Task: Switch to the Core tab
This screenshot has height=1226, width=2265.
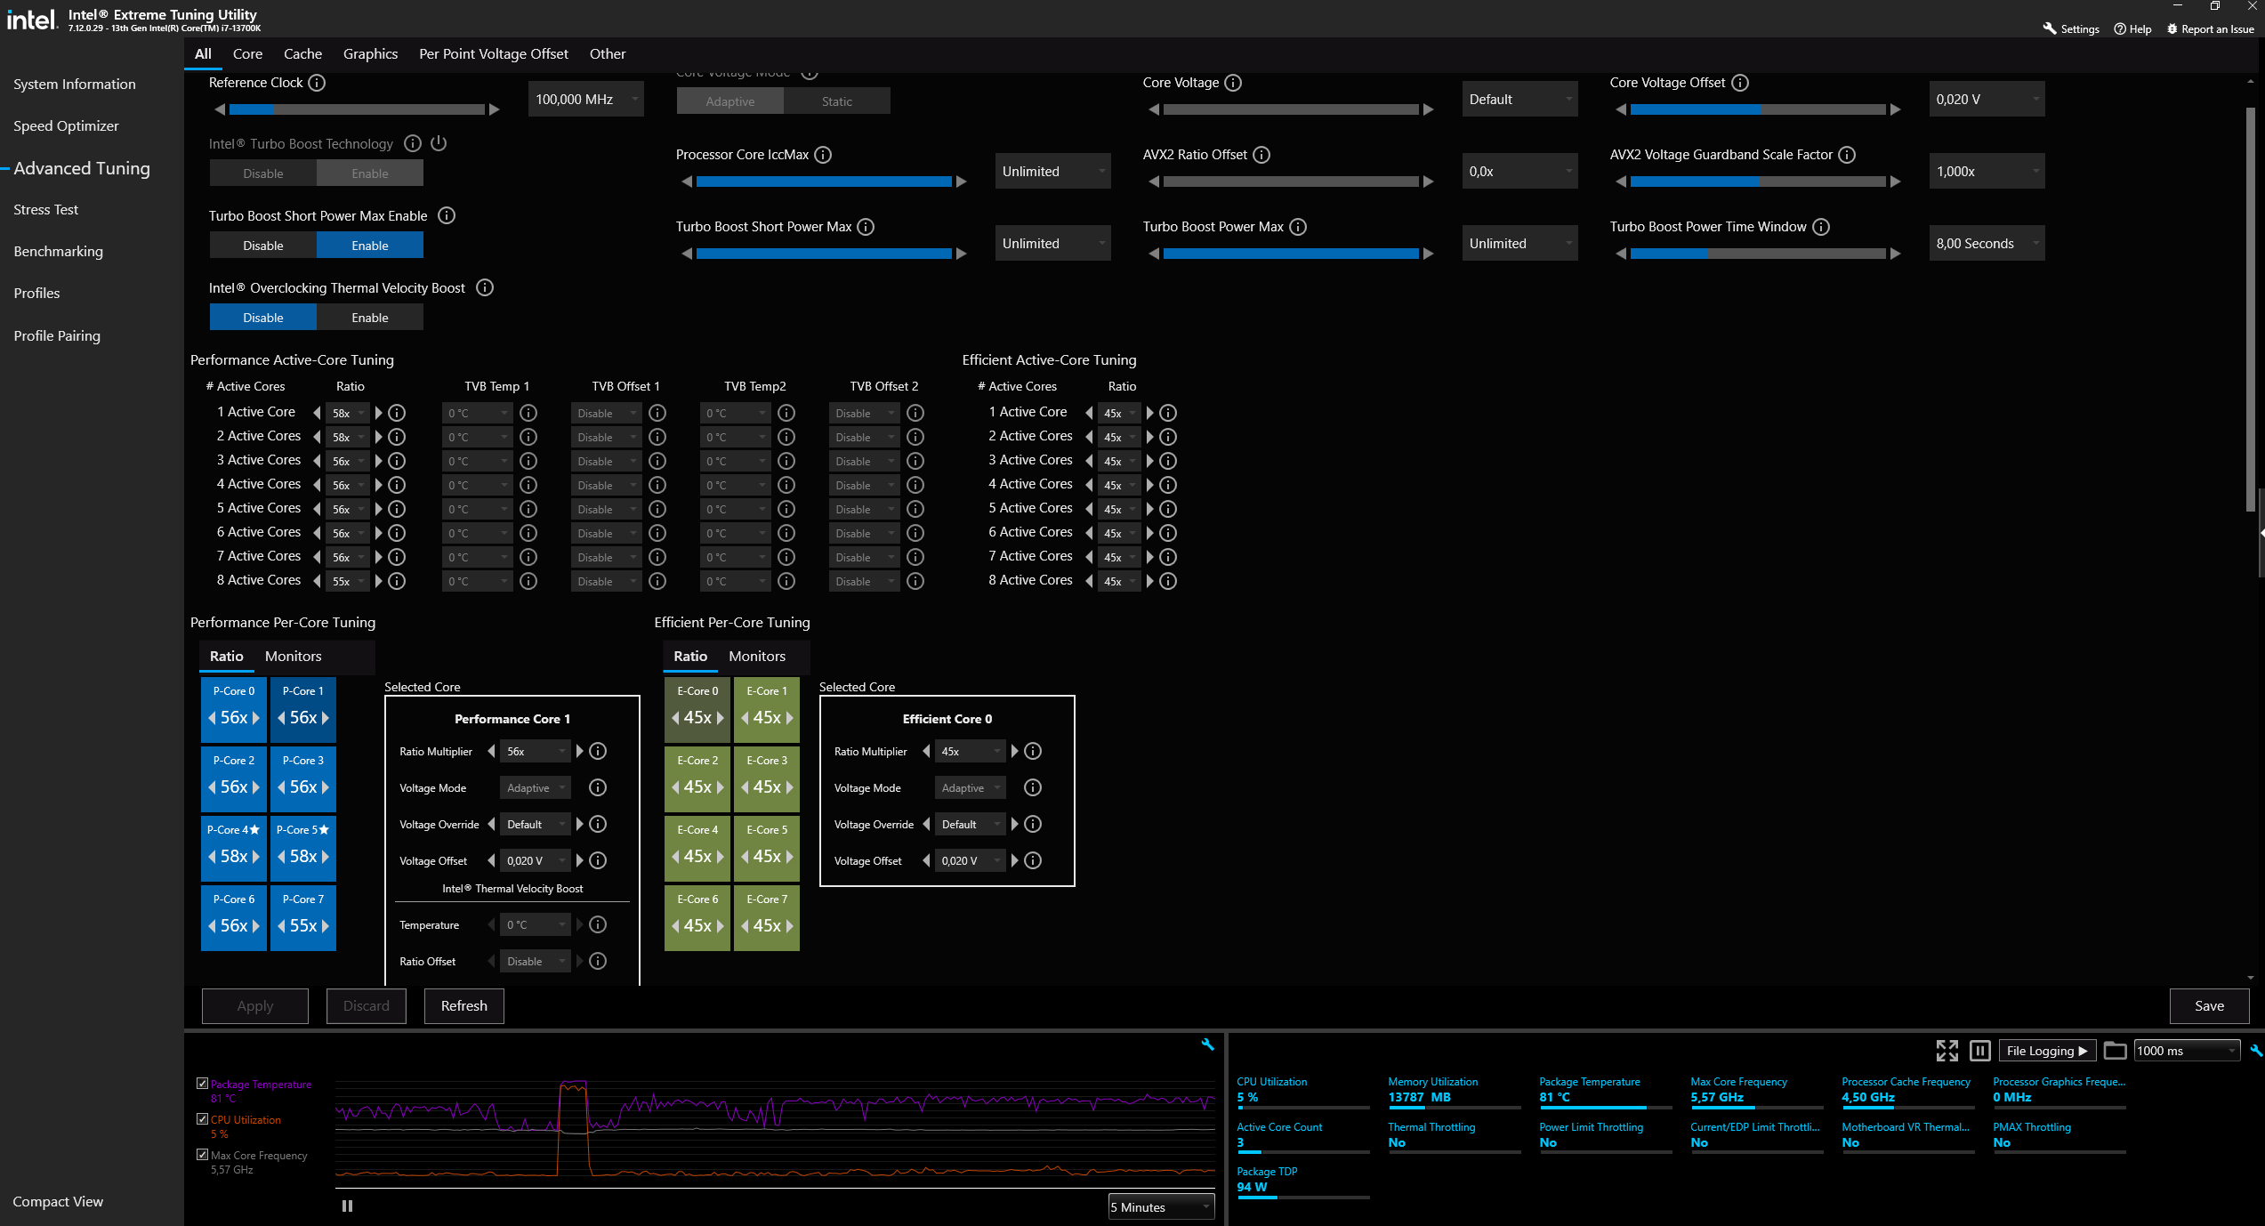Action: (247, 54)
